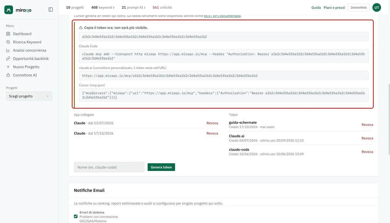
Task: Open the Guida link
Action: (x=316, y=8)
